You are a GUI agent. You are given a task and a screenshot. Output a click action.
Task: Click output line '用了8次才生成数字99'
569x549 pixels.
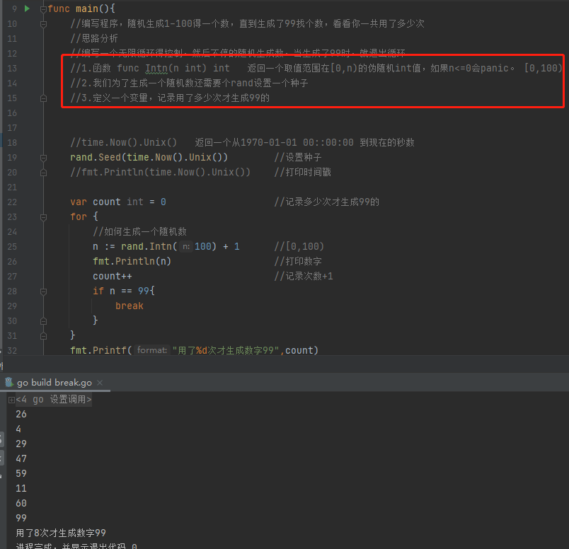click(61, 533)
